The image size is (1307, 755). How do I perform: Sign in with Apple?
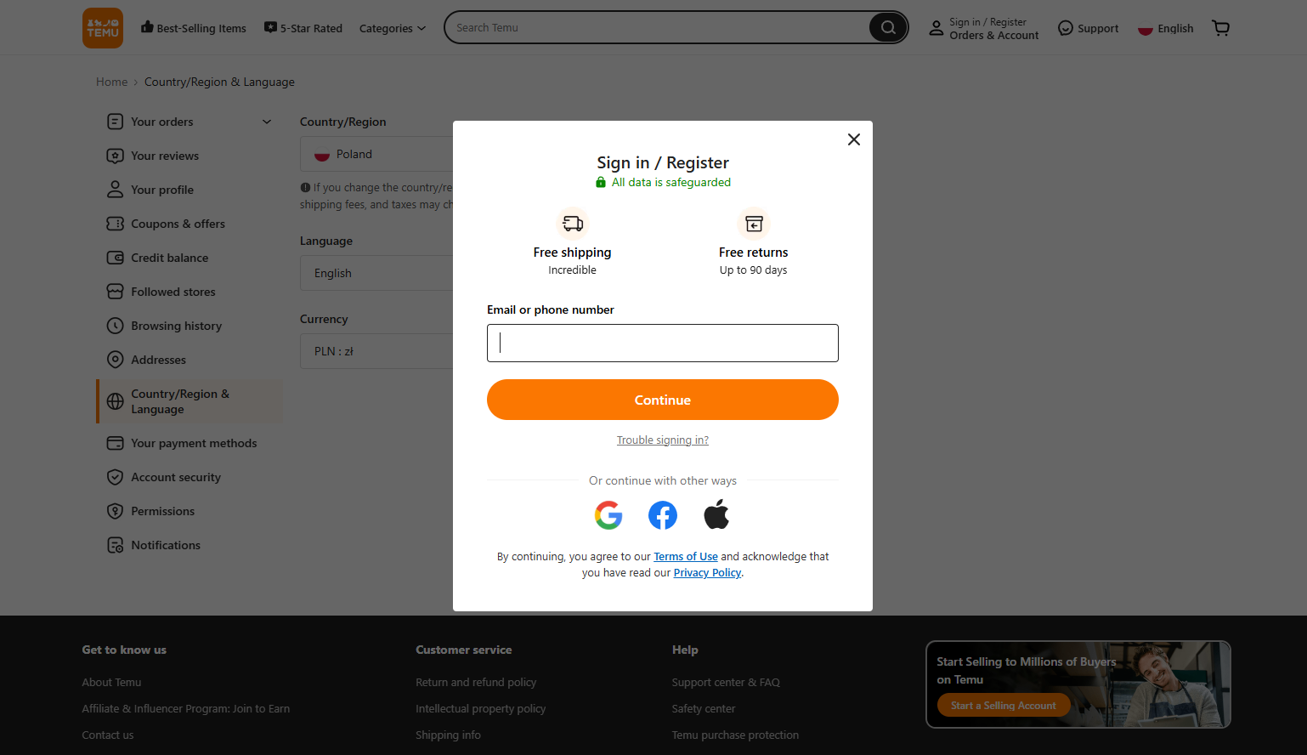pyautogui.click(x=716, y=514)
